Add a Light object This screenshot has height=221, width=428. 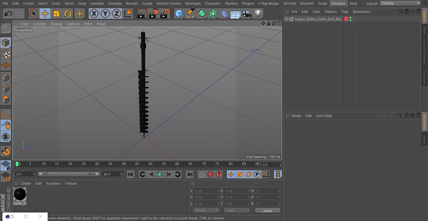pyautogui.click(x=258, y=14)
